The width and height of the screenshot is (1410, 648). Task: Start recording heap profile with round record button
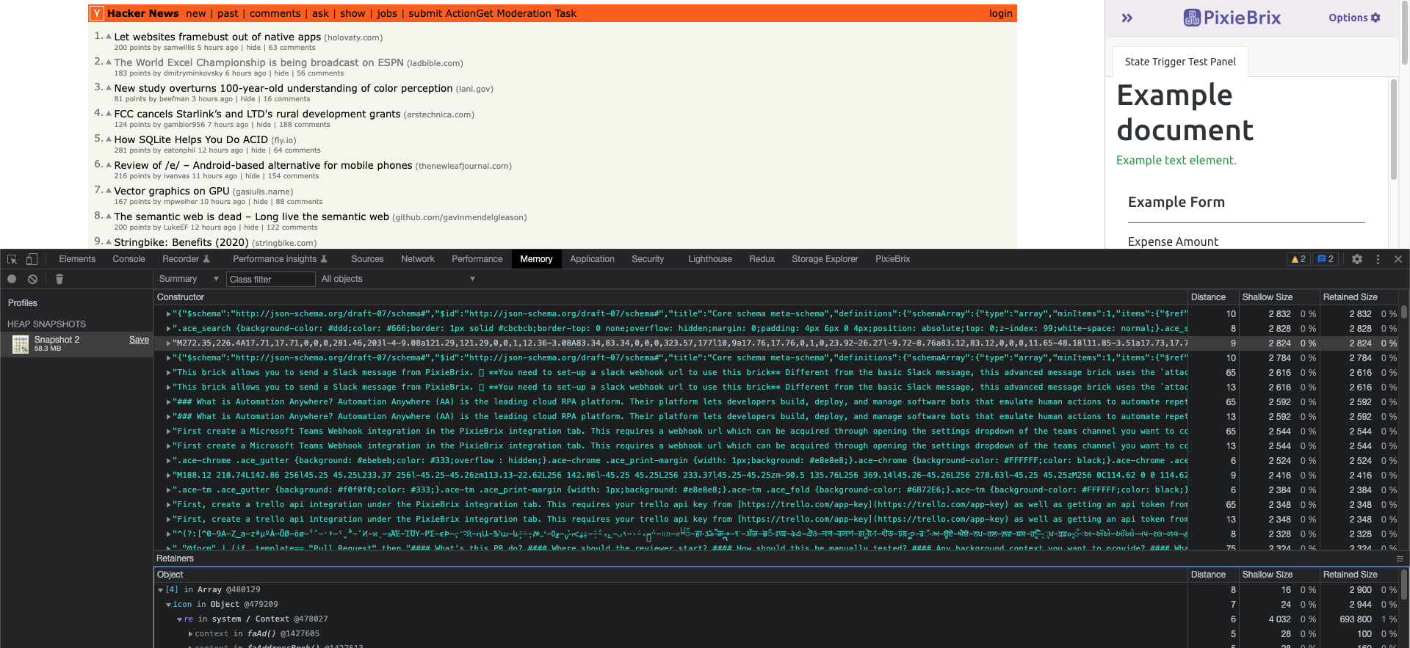click(x=12, y=279)
